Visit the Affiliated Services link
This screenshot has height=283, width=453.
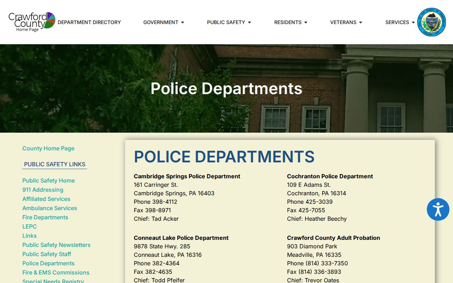point(46,199)
